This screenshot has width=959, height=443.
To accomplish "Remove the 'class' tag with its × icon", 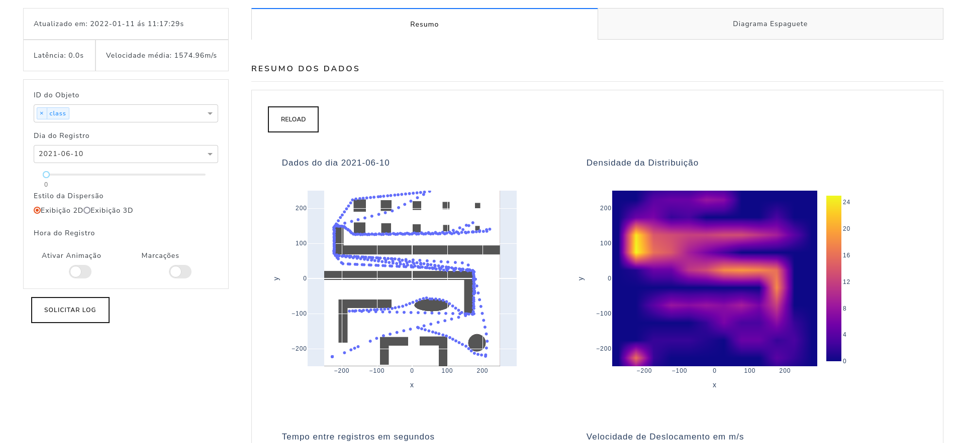I will [42, 113].
